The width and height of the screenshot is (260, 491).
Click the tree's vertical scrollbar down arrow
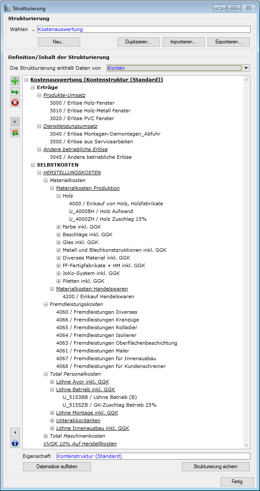click(246, 445)
